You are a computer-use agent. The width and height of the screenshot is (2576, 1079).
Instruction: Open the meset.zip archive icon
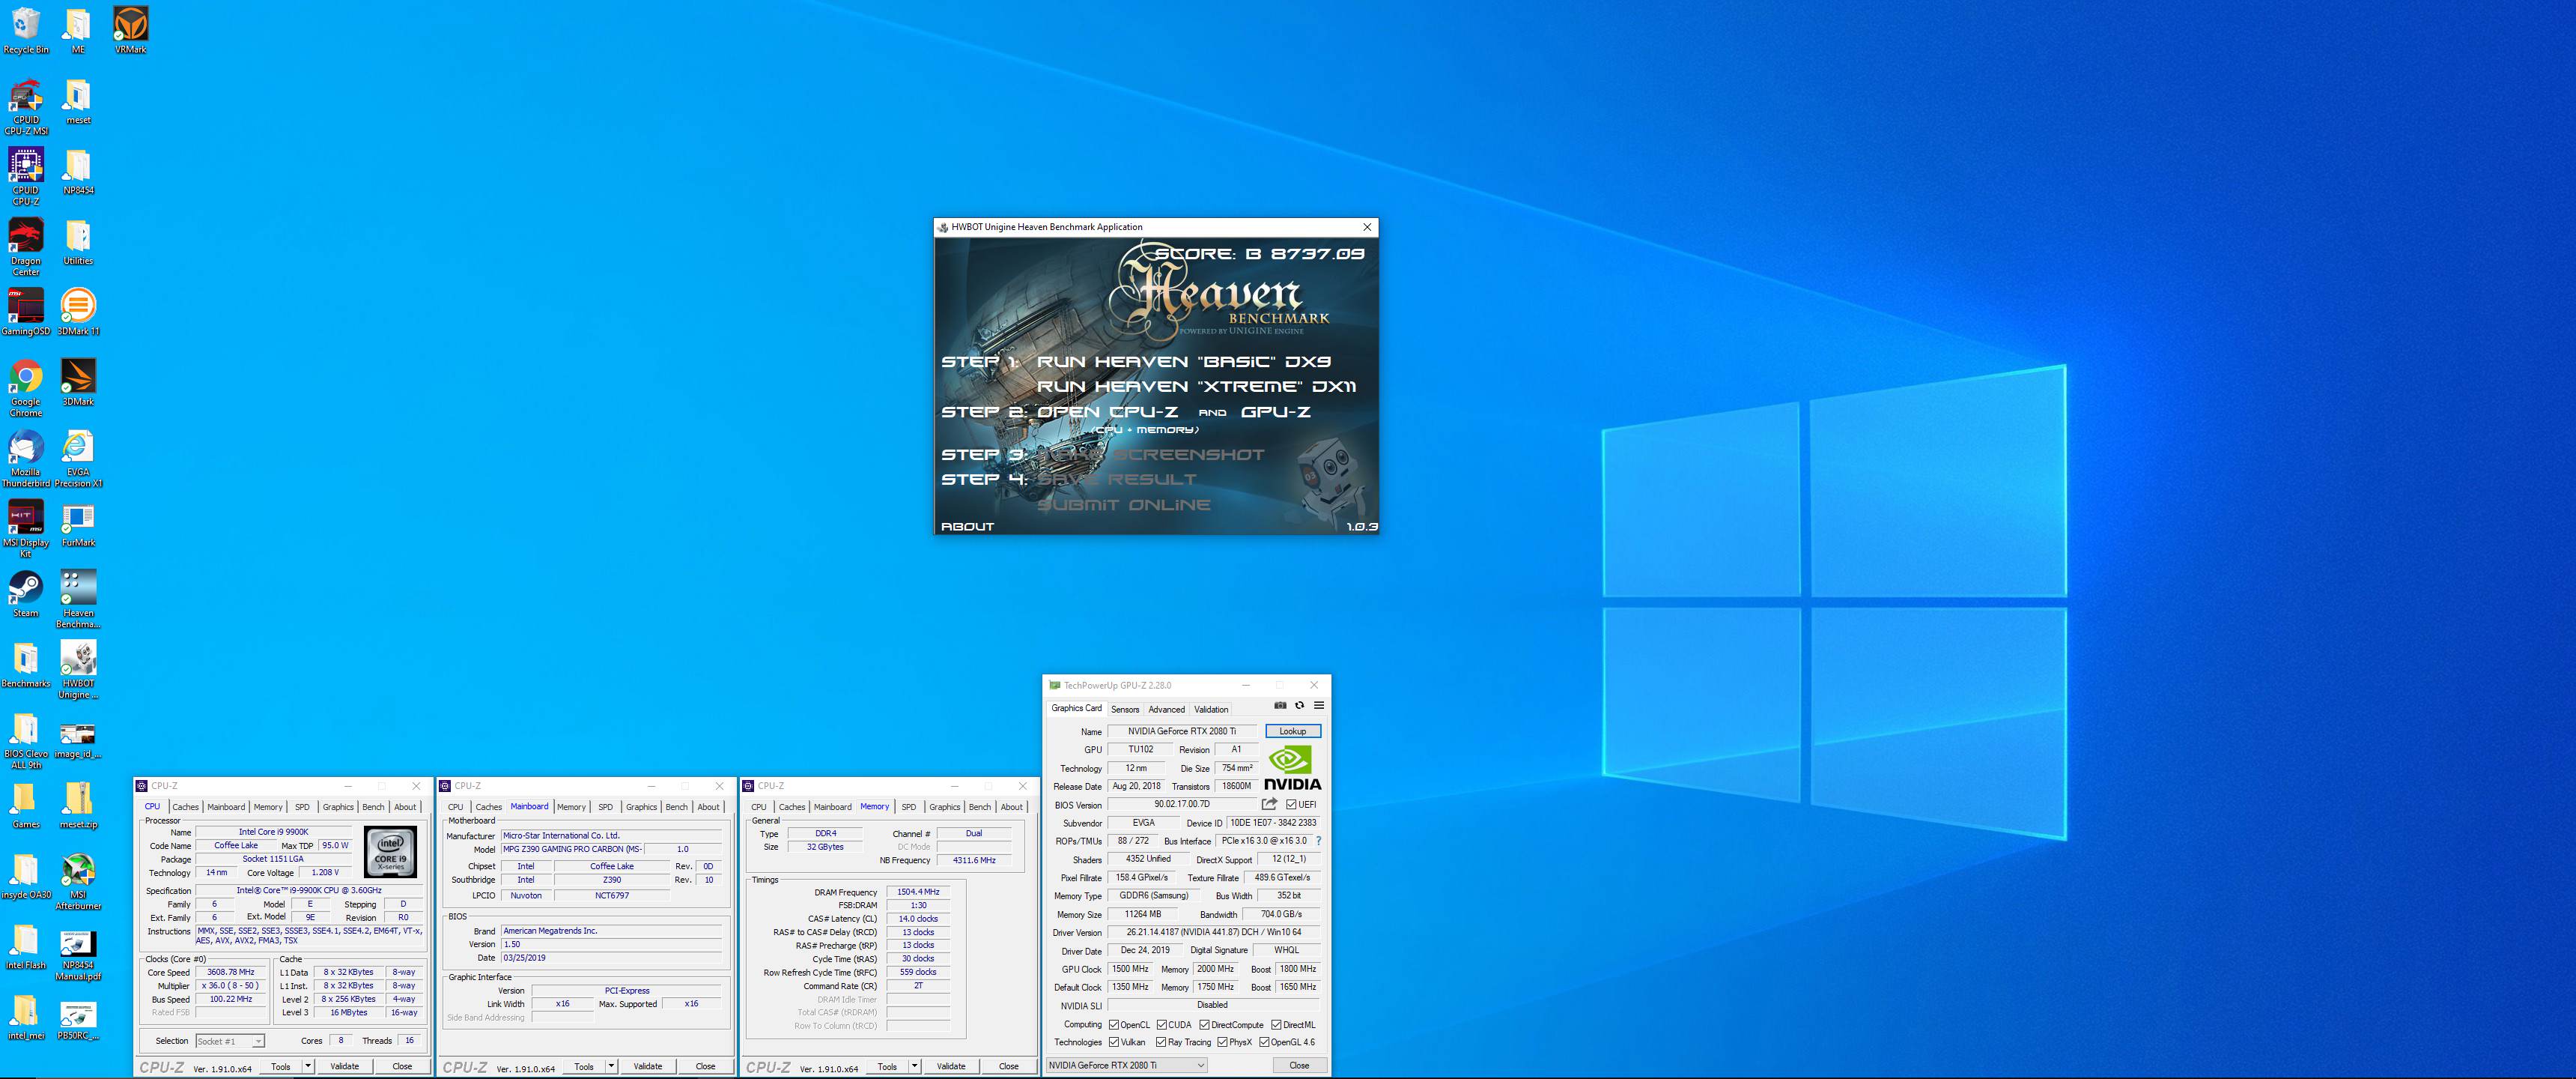click(x=78, y=806)
